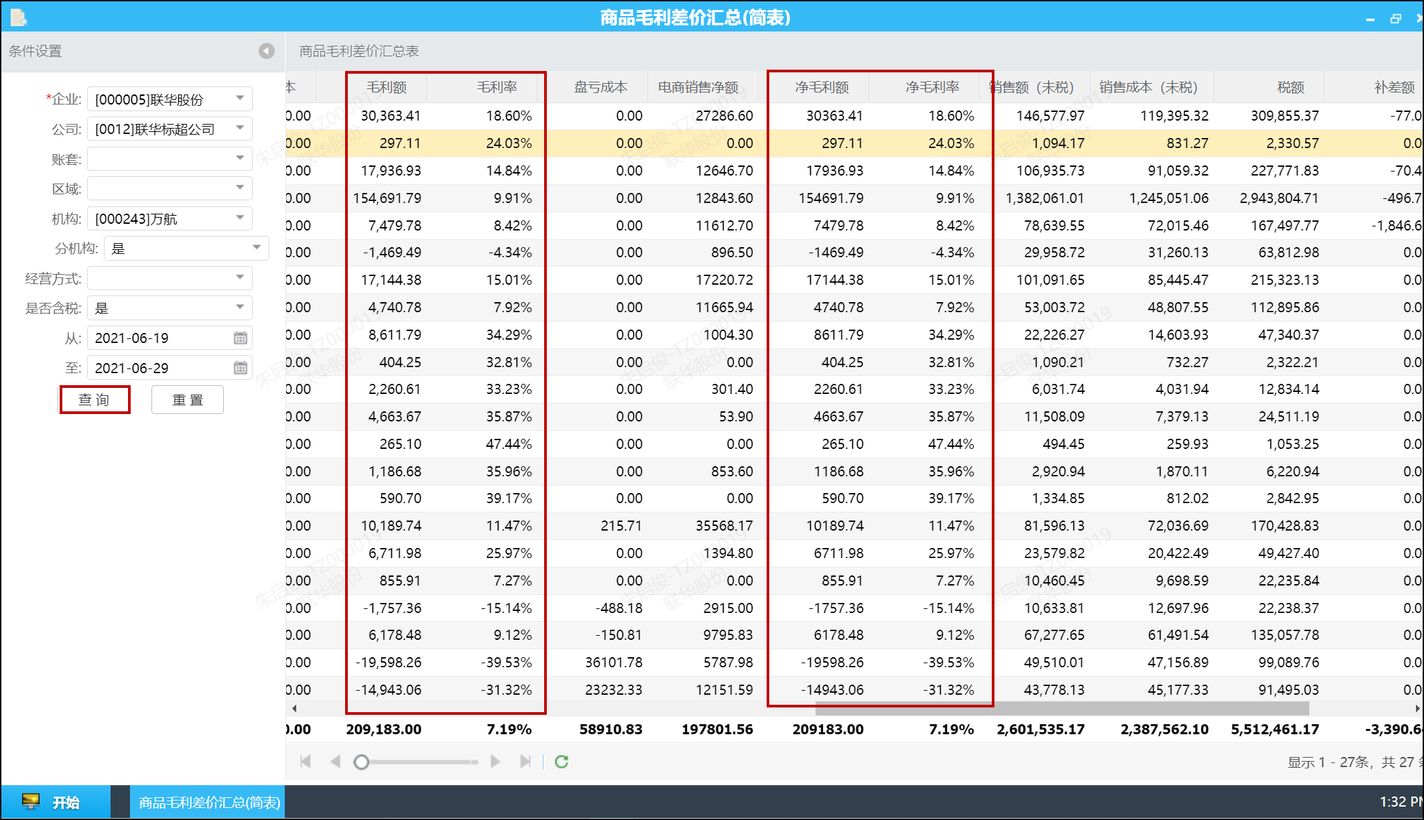Expand the 账套 dropdown
The height and width of the screenshot is (820, 1424).
240,159
